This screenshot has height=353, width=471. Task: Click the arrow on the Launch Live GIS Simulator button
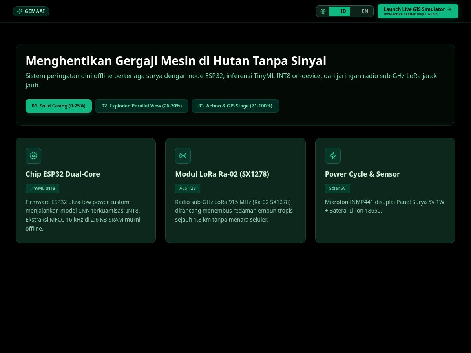point(449,9)
